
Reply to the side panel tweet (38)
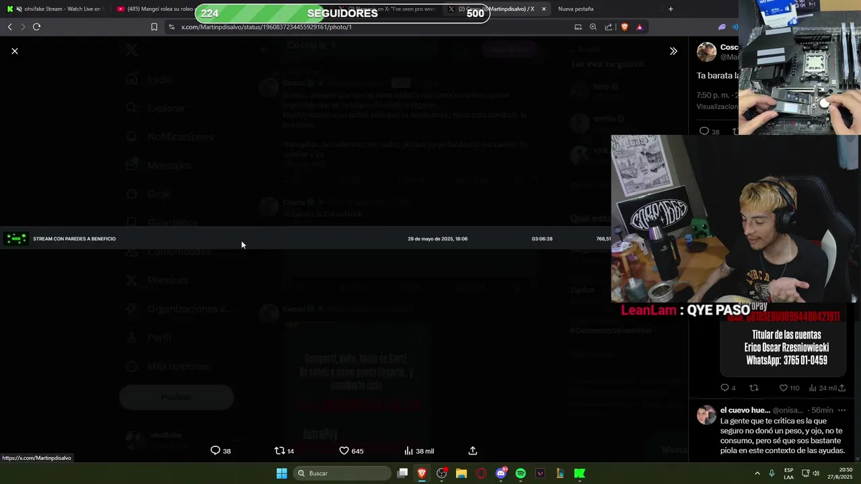coord(709,131)
